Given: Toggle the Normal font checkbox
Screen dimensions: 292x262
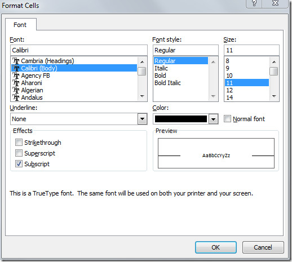Looking at the screenshot, I should pos(227,119).
